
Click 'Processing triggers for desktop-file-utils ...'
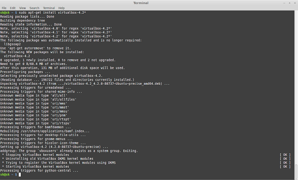pyautogui.click(x=43, y=135)
